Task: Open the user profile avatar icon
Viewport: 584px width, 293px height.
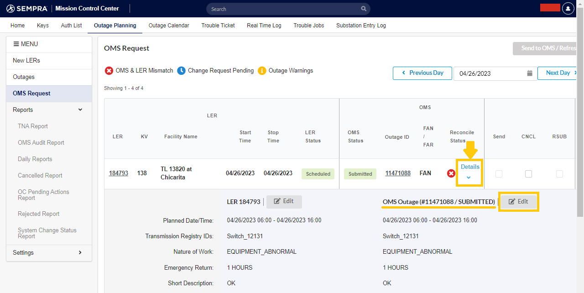Action: click(x=568, y=9)
